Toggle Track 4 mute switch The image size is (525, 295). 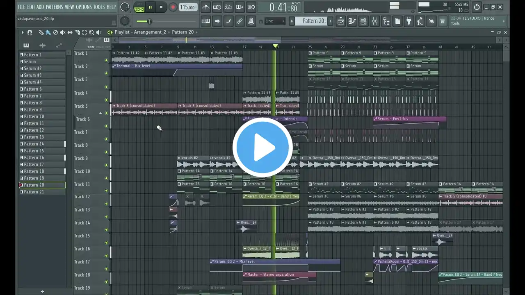(x=106, y=100)
